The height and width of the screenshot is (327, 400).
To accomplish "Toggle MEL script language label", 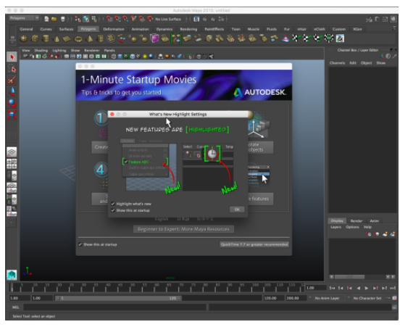I will pos(15,307).
